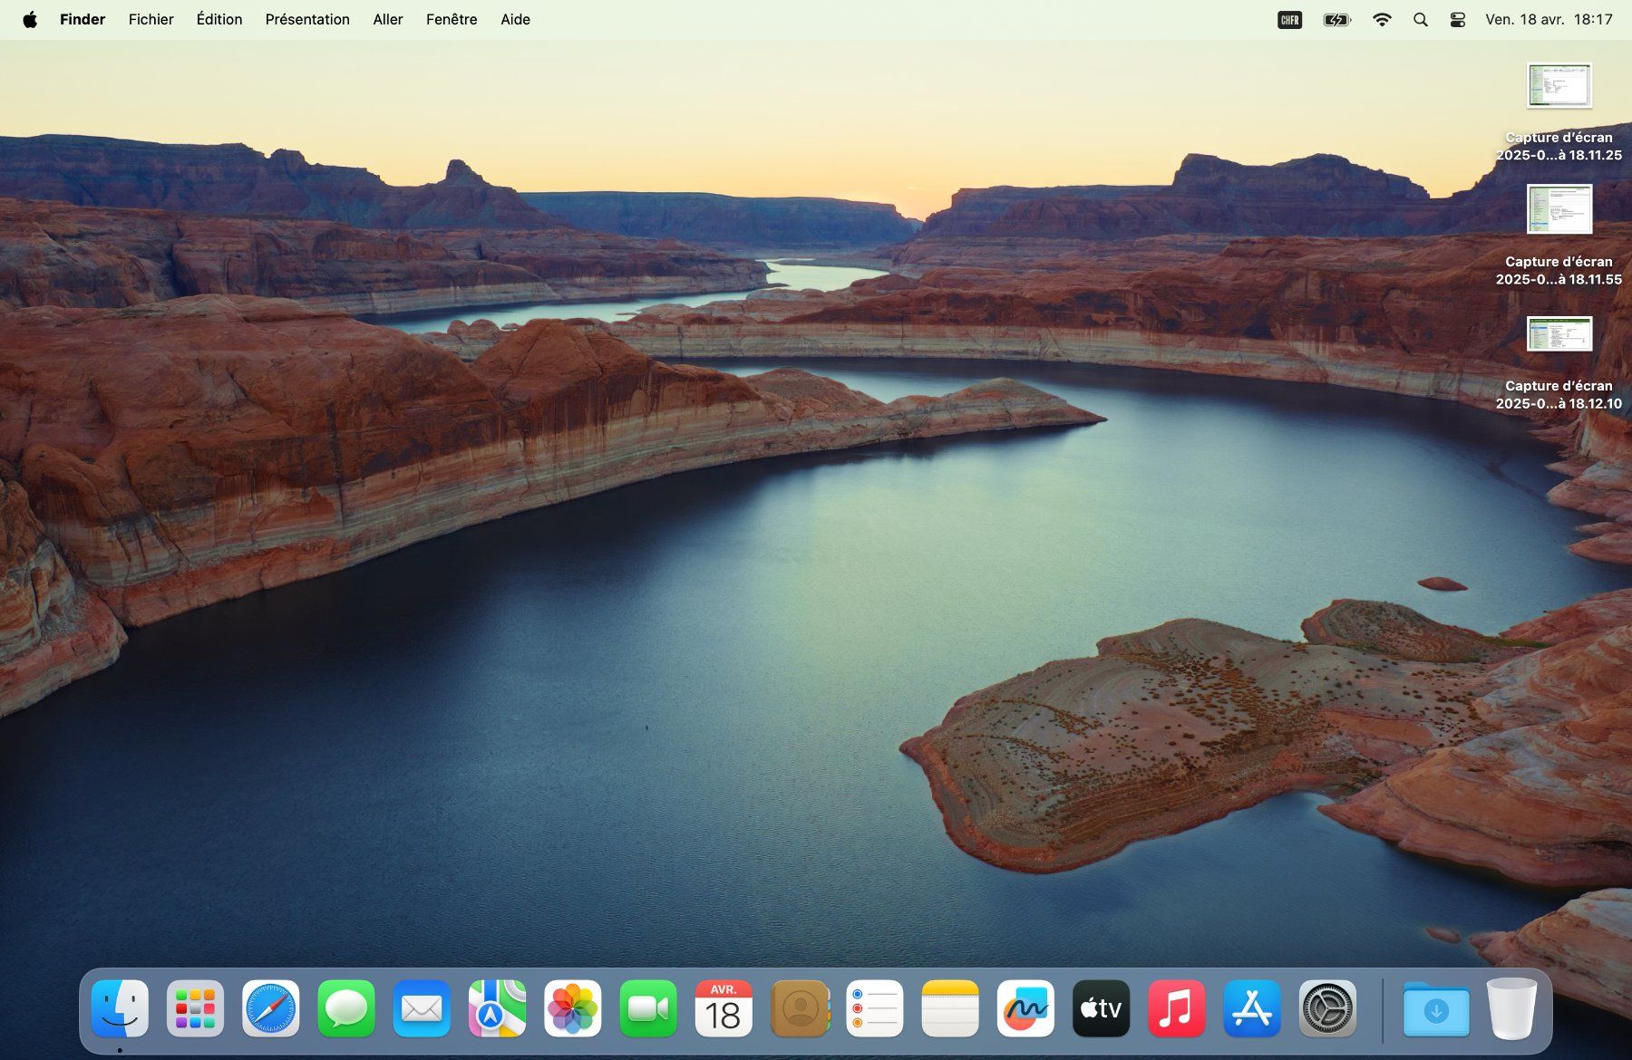Image resolution: width=1632 pixels, height=1060 pixels.
Task: Launch Maps from the Dock
Action: tap(497, 1007)
